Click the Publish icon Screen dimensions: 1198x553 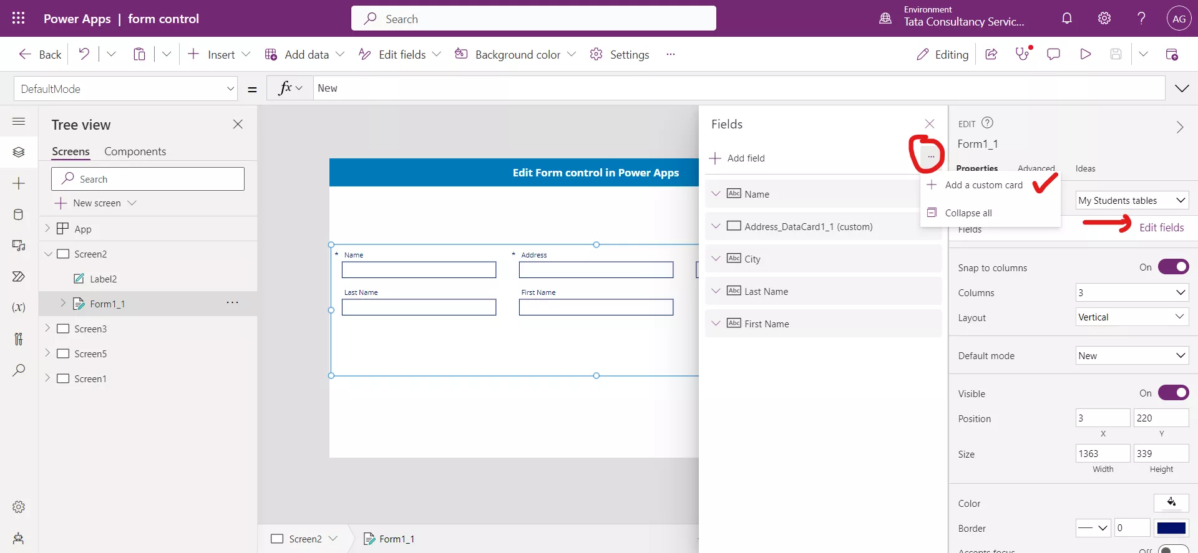coord(1172,54)
